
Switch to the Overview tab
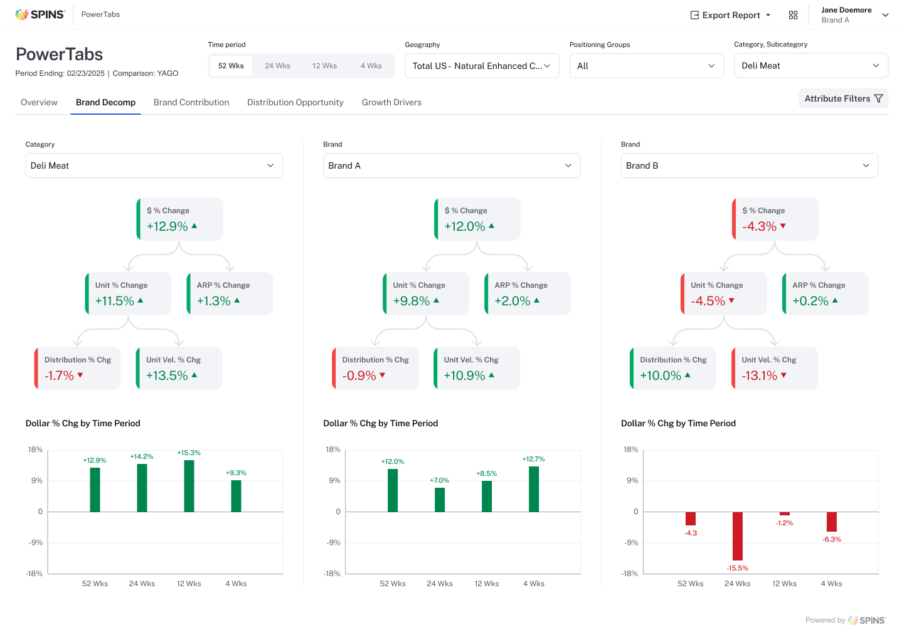[39, 102]
